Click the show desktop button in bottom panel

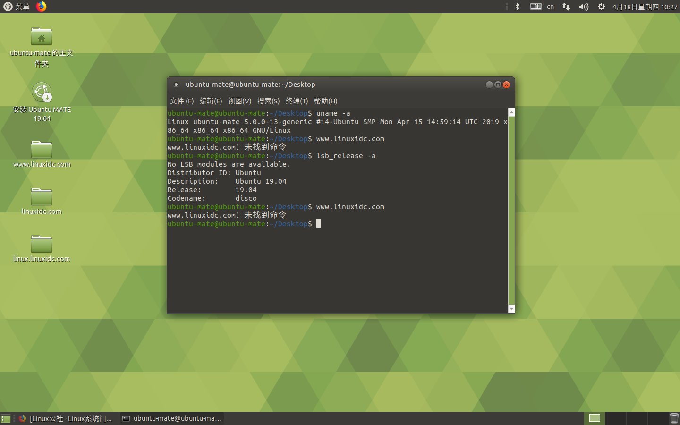pos(6,418)
